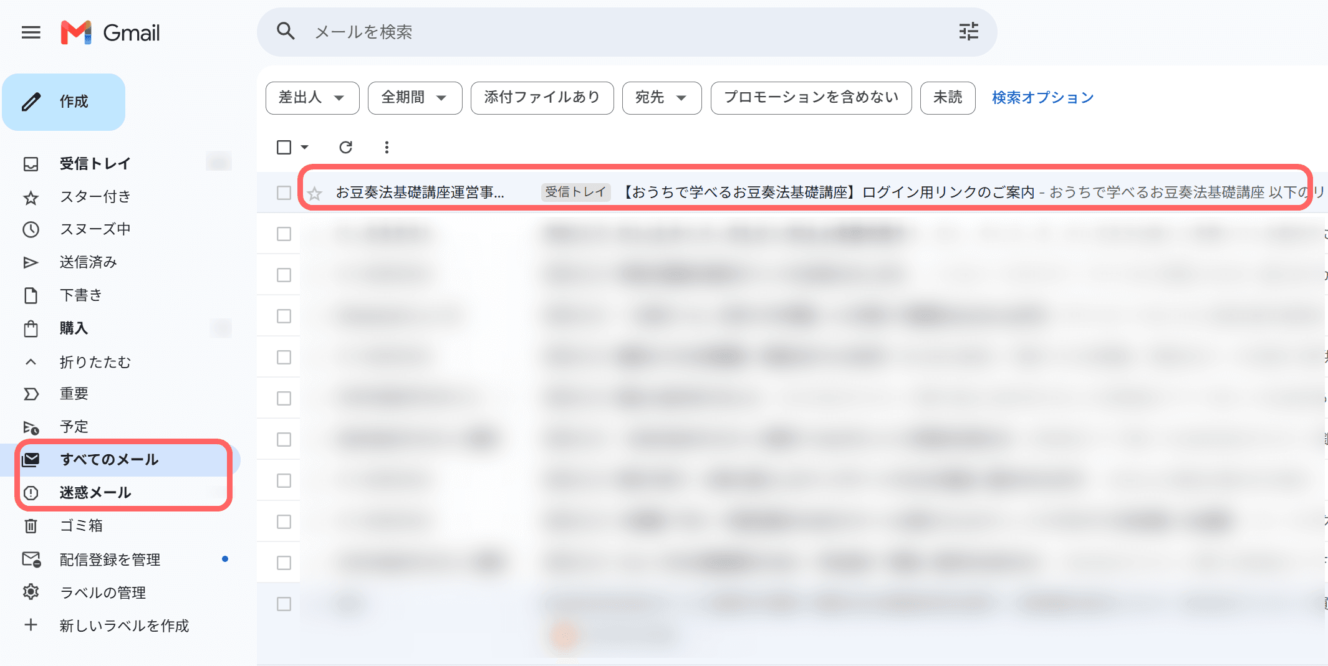The image size is (1328, 666).
Task: Click the plus icon for 新しいラベルを作成
Action: point(31,625)
